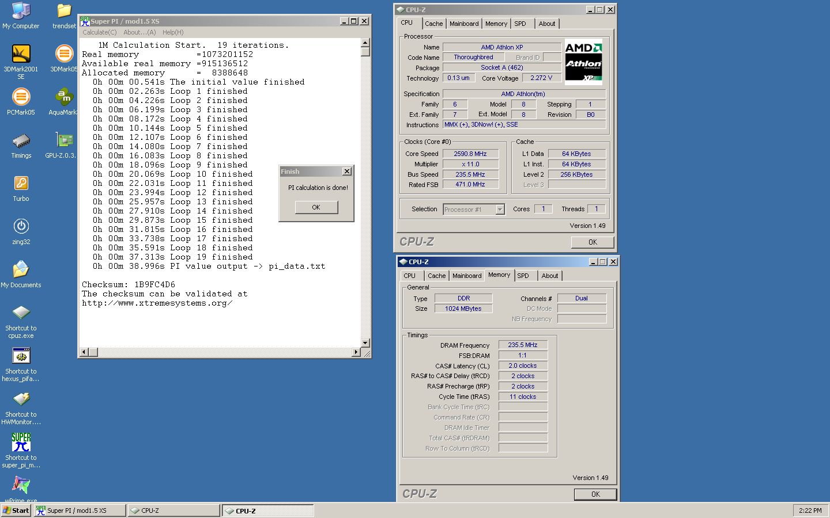Screen dimensions: 830x518
Task: Switch to Cache tab in top CPU-Z
Action: (x=434, y=24)
